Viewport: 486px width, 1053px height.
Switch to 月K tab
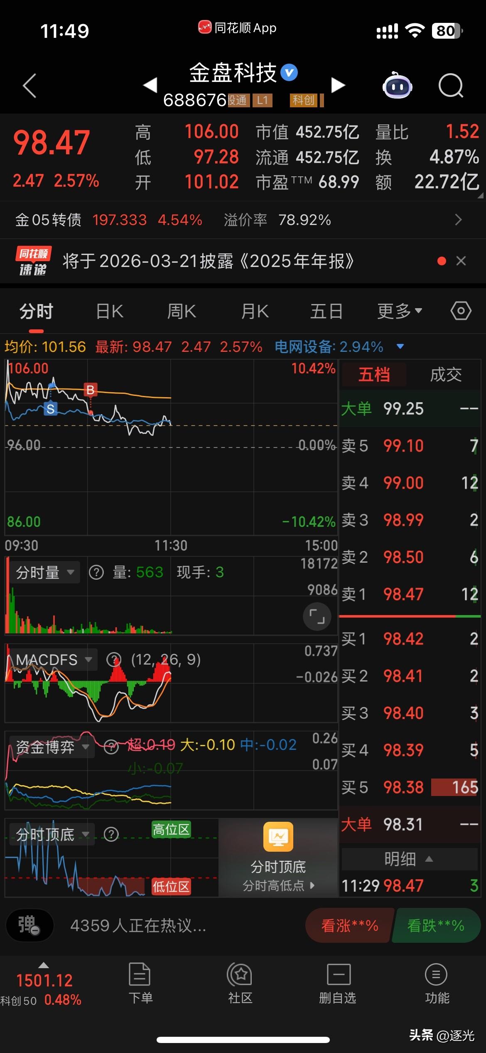pyautogui.click(x=255, y=311)
